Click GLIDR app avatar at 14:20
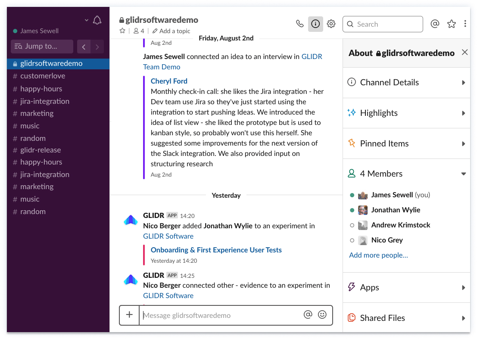The height and width of the screenshot is (339, 477). [x=131, y=220]
